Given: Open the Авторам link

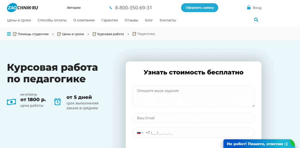Looking at the screenshot, I should tap(74, 8).
